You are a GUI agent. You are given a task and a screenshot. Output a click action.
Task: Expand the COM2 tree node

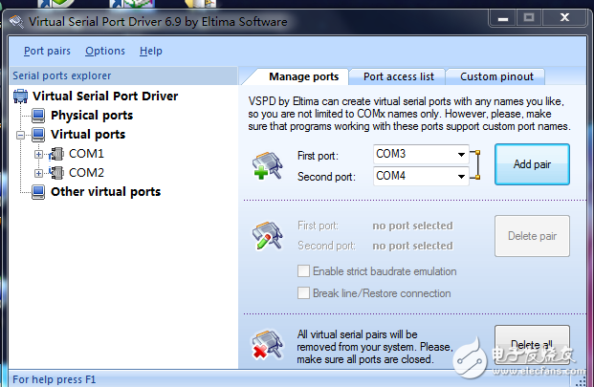click(38, 173)
